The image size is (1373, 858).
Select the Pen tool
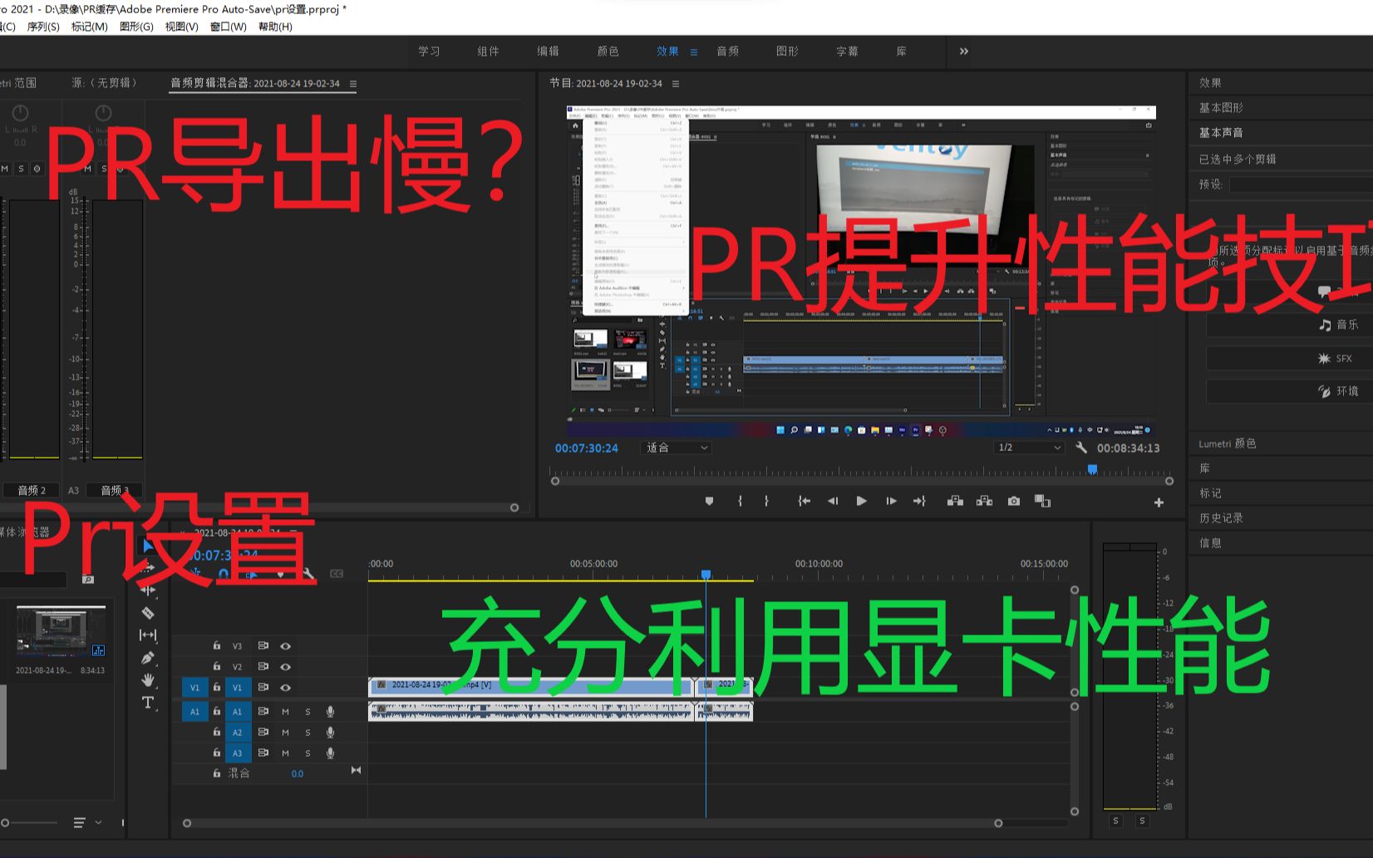pos(148,658)
